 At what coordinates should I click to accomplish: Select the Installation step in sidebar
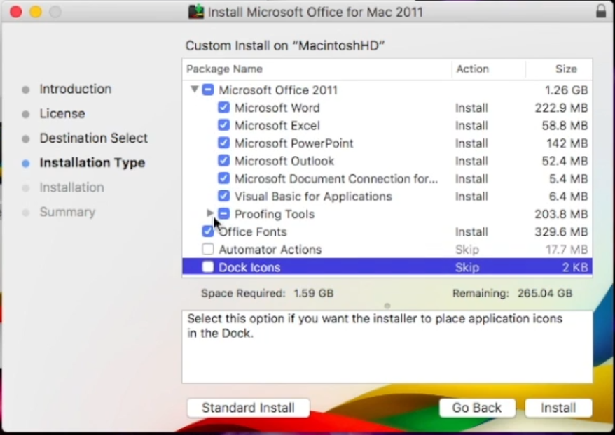click(x=71, y=187)
